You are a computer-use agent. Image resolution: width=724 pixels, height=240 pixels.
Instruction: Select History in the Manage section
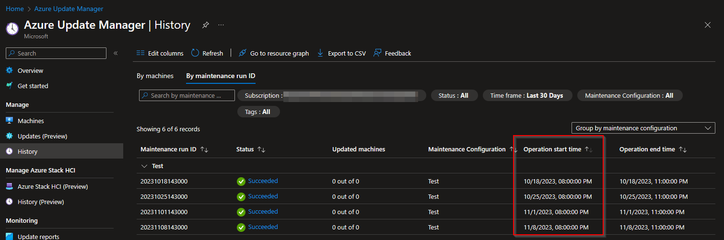(x=61, y=151)
